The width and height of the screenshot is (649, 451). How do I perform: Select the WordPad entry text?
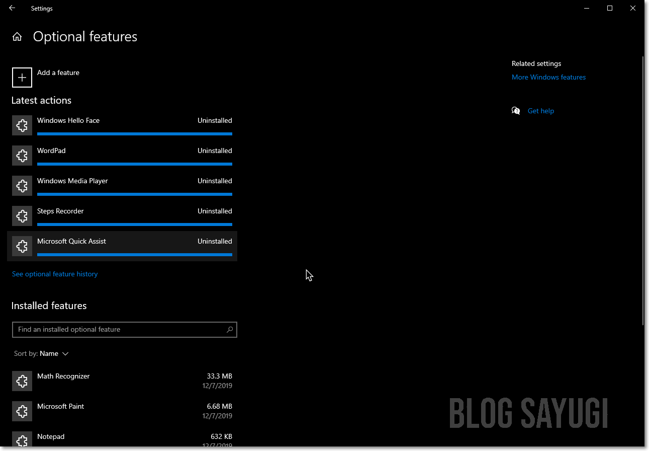51,151
